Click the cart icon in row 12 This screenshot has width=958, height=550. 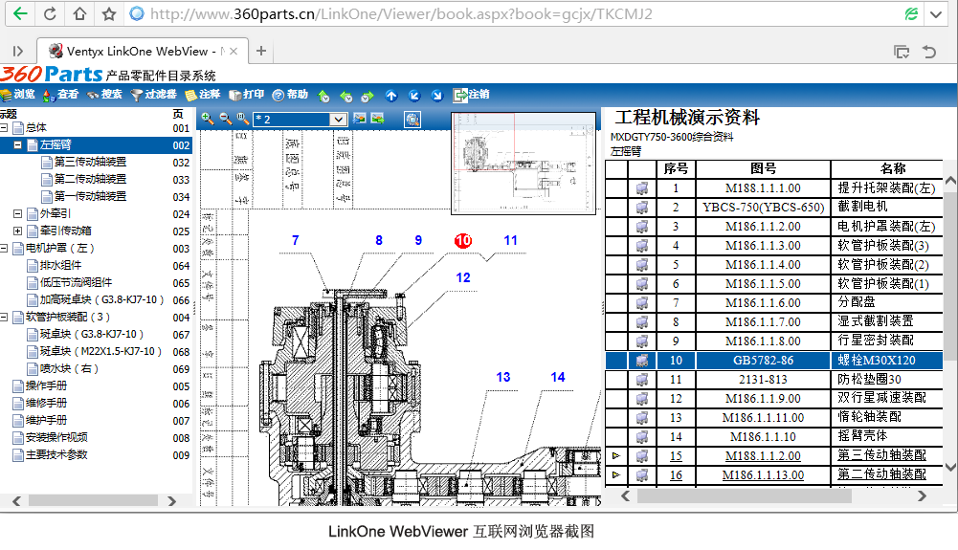[641, 399]
